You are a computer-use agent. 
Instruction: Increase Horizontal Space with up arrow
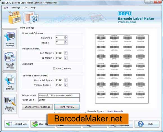pos(66,79)
